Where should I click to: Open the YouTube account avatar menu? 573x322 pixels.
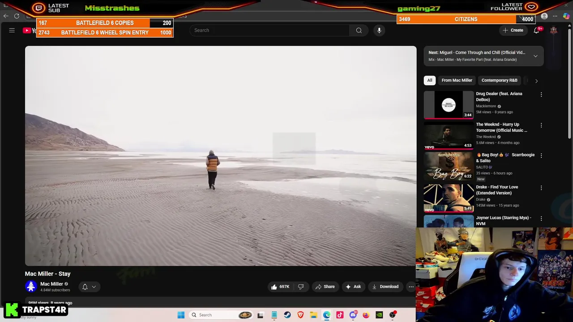click(x=554, y=30)
